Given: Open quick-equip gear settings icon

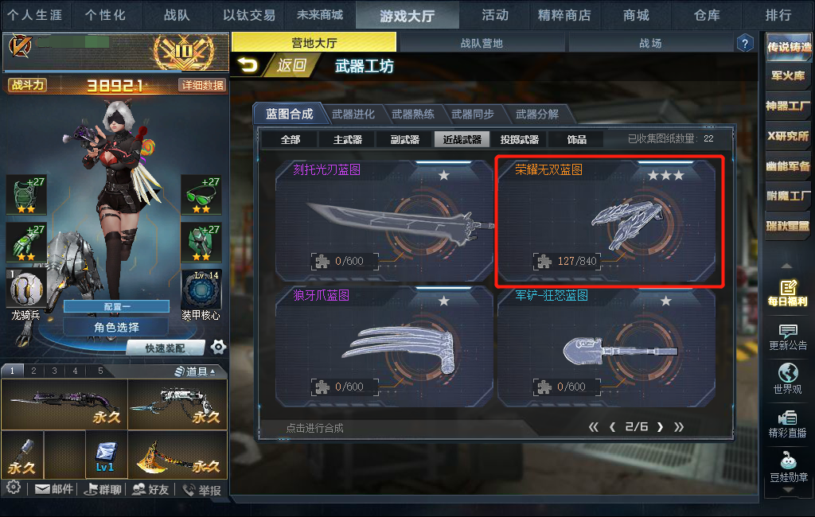Looking at the screenshot, I should pyautogui.click(x=218, y=347).
